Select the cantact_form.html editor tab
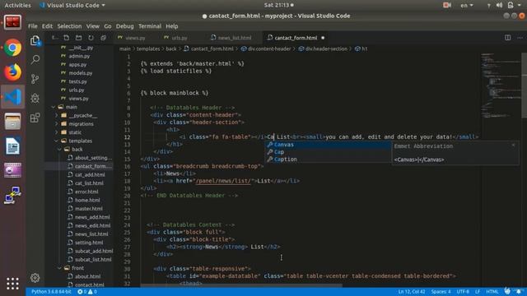Screen dimensions: 527x296 [x=296, y=38]
